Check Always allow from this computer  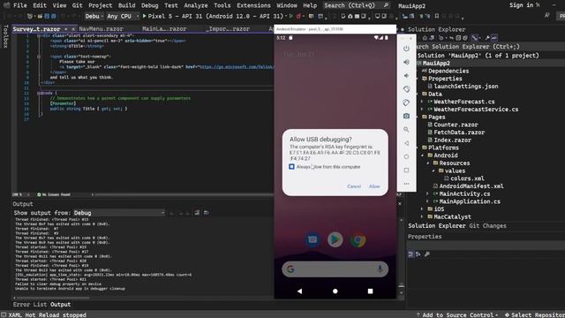(291, 167)
